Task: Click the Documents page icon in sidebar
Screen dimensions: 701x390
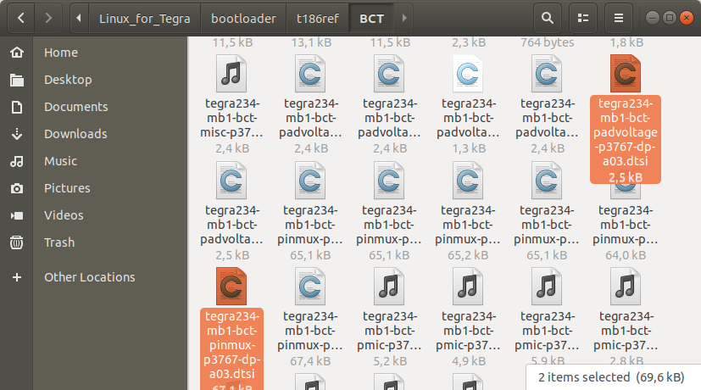Action: [x=17, y=108]
